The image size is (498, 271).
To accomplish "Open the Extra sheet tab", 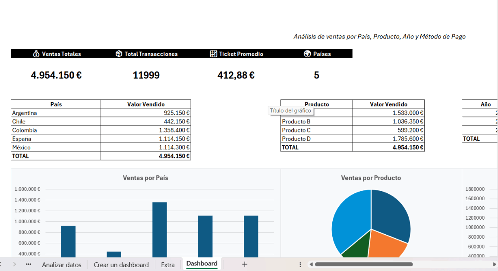I will 168,265.
